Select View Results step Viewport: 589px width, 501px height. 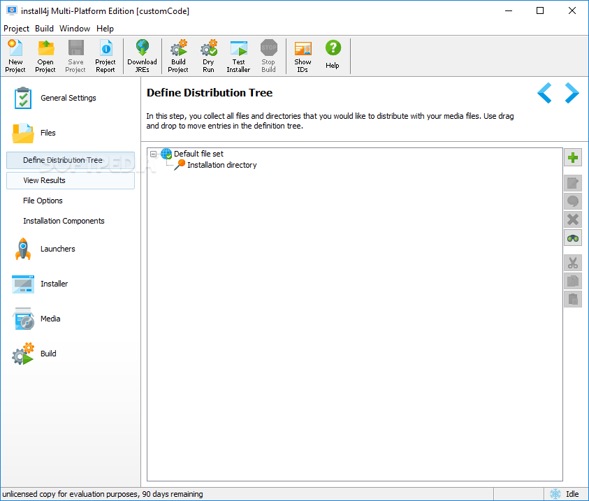click(71, 181)
